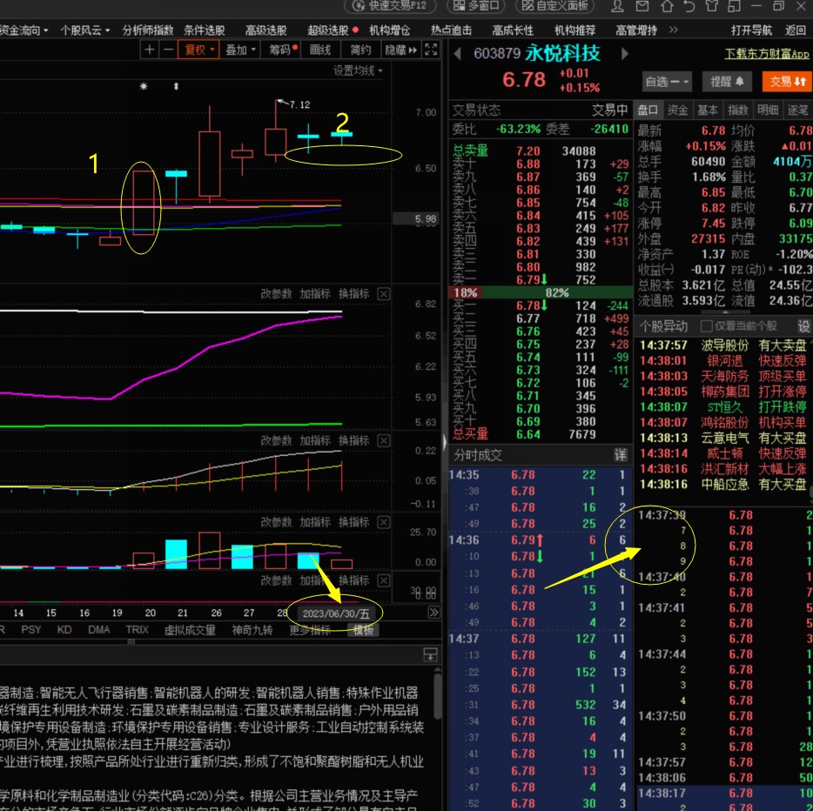Click the home icon in title bar
This screenshot has height=811, width=813.
(667, 6)
